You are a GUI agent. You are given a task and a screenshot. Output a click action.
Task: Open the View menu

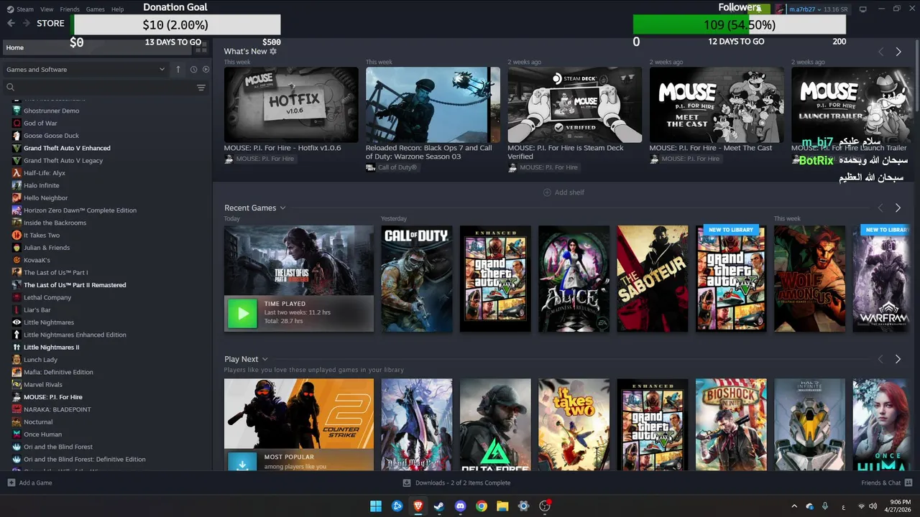pos(47,9)
